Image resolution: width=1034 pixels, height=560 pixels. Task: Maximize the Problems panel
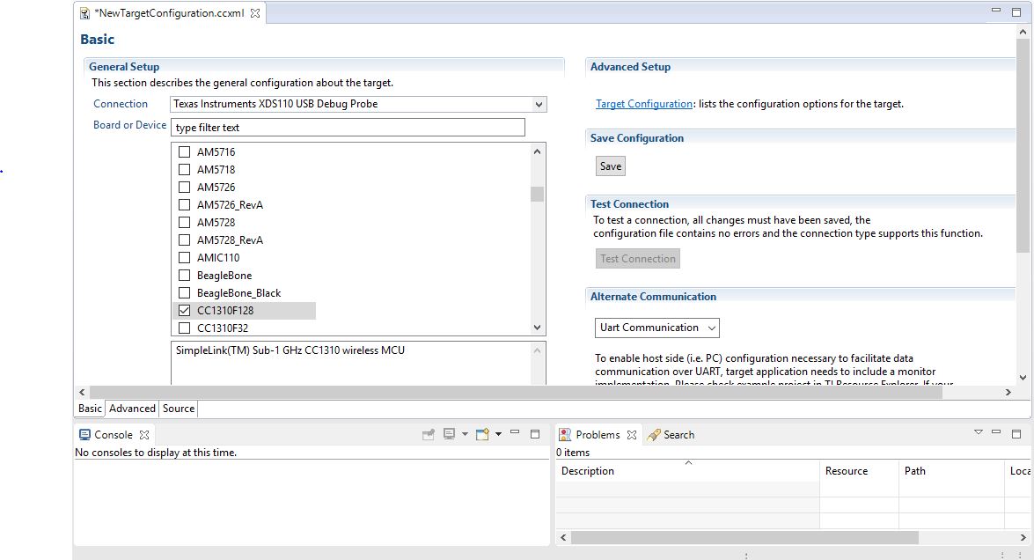point(1016,434)
